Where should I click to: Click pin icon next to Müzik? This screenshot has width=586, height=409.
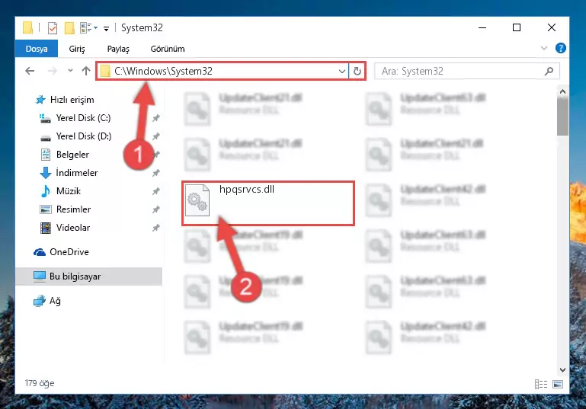[156, 191]
